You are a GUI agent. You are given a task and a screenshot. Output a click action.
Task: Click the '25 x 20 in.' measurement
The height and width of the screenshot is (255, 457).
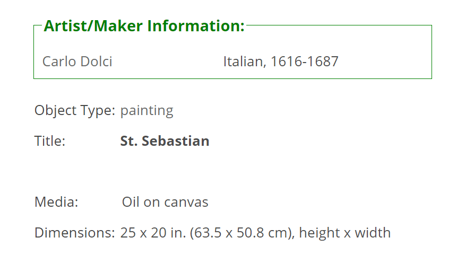pos(153,233)
